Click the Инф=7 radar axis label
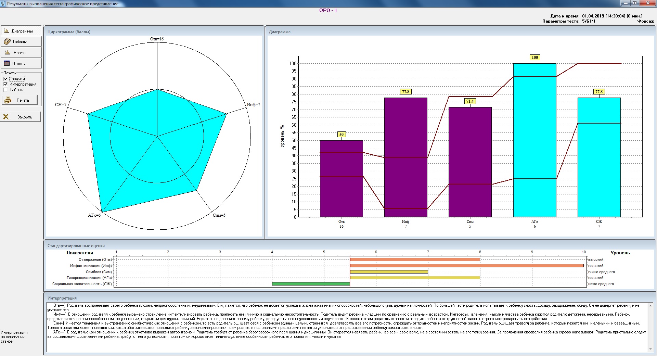This screenshot has height=356, width=657. pos(254,105)
